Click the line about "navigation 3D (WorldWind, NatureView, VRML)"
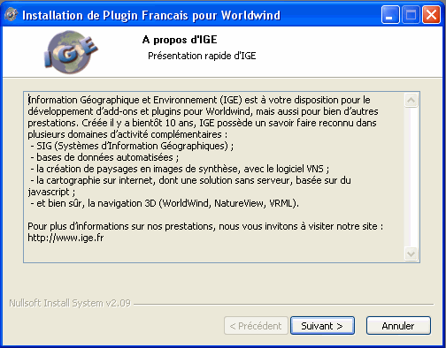The image size is (446, 348). pos(165,203)
